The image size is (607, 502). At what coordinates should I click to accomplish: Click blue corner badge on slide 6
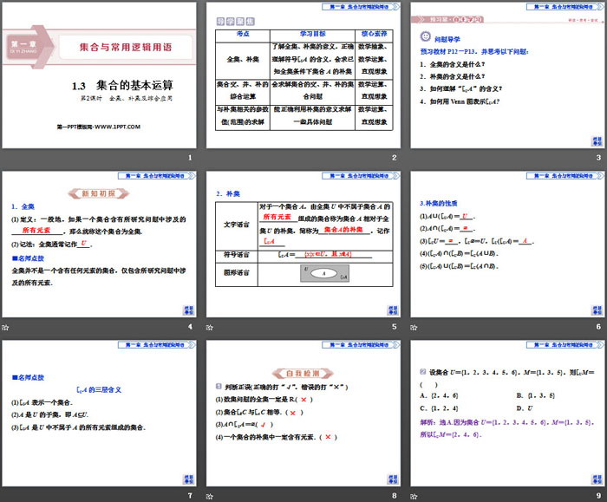pos(596,310)
